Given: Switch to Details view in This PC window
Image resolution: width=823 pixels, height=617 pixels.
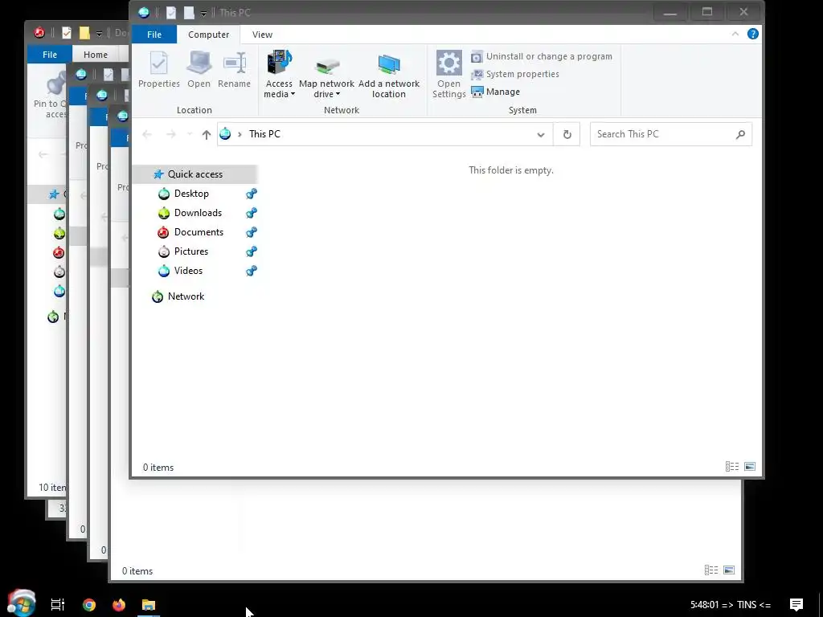Looking at the screenshot, I should (732, 467).
